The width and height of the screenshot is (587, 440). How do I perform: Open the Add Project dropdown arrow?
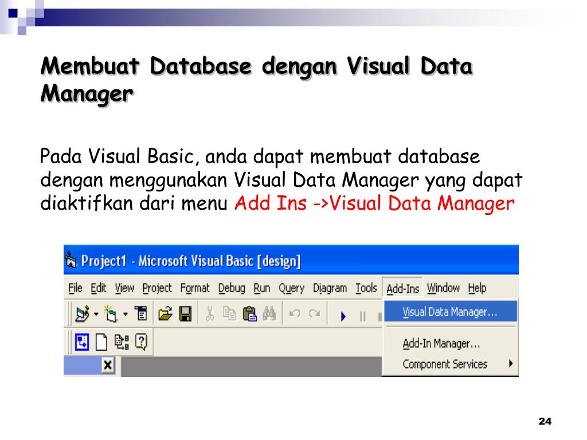point(96,315)
